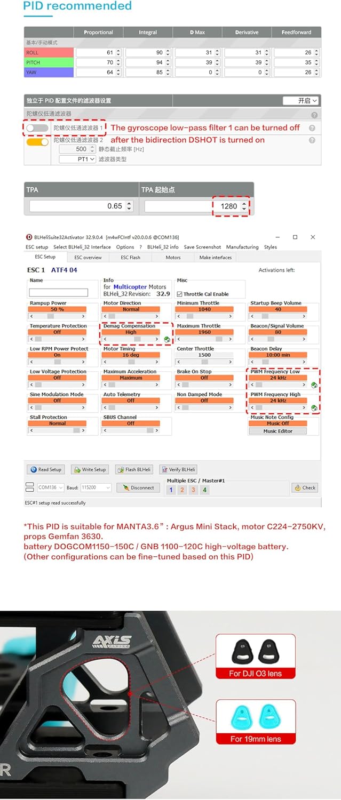Click the ROLL axis color label
The height and width of the screenshot is (800, 341).
pos(49,53)
